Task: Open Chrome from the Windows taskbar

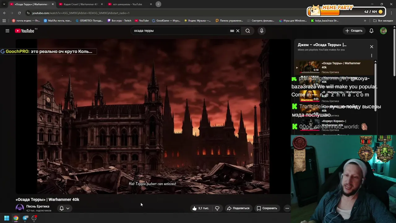Action: tap(16, 218)
